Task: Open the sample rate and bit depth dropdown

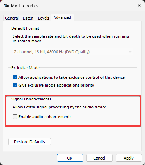Action: point(73,52)
